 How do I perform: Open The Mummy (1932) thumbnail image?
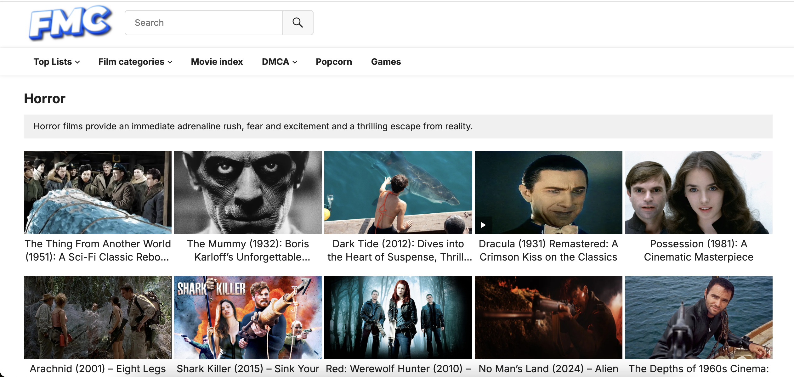(x=248, y=193)
